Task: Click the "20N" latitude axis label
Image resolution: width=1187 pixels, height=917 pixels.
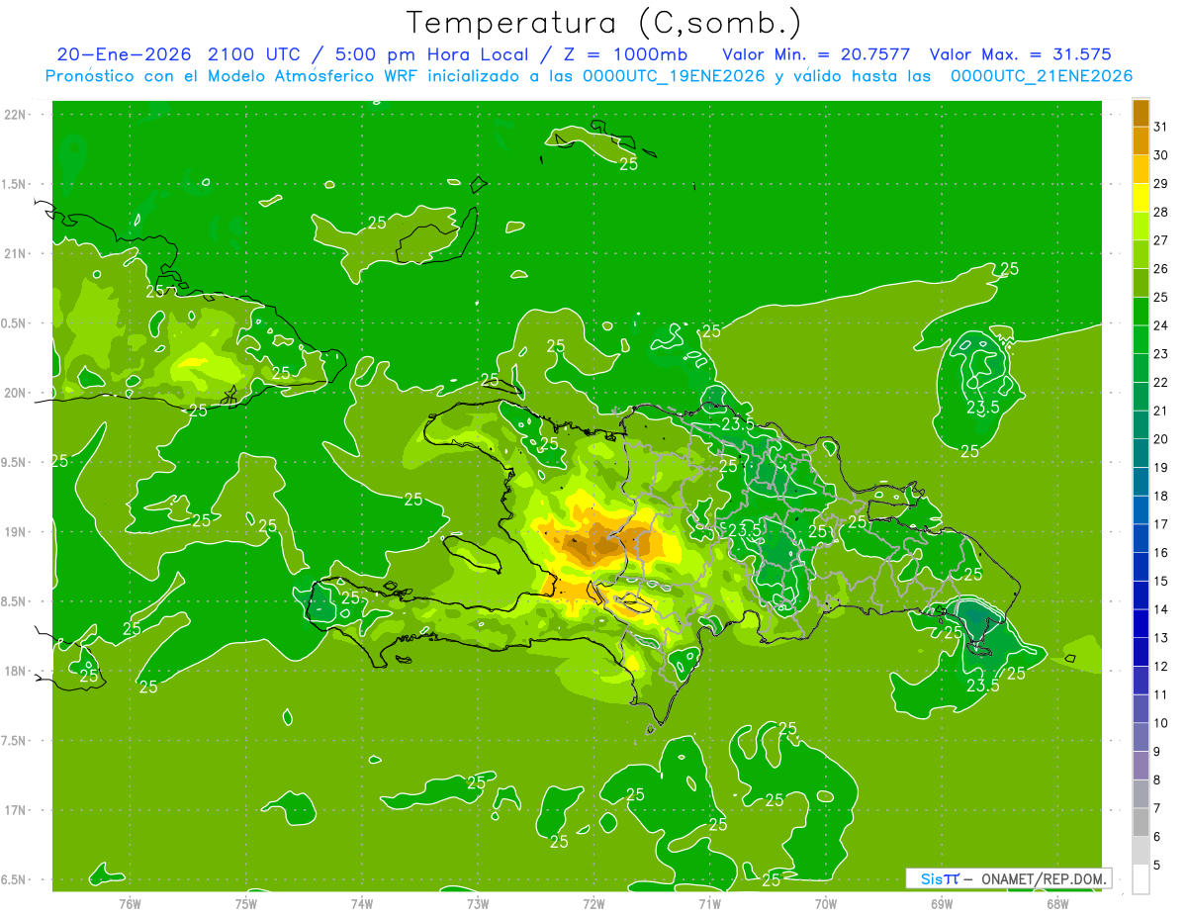Action: (14, 393)
